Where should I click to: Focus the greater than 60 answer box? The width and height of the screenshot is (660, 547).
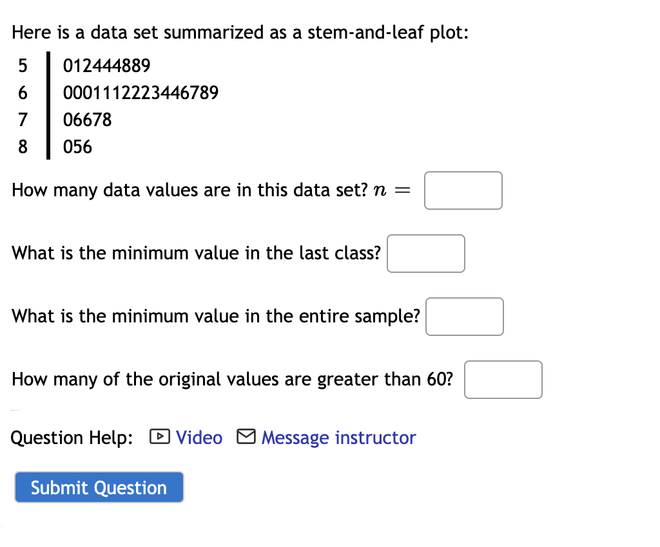(x=503, y=380)
